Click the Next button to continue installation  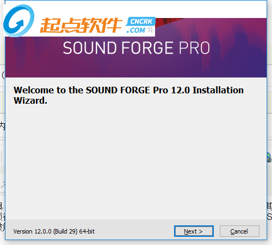pyautogui.click(x=194, y=231)
